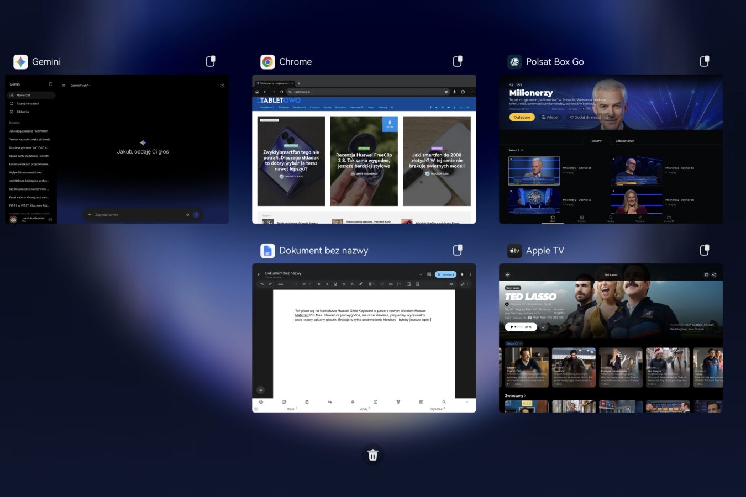This screenshot has width=746, height=497.
Task: Tap the Chrome app icon in recents
Action: point(267,62)
